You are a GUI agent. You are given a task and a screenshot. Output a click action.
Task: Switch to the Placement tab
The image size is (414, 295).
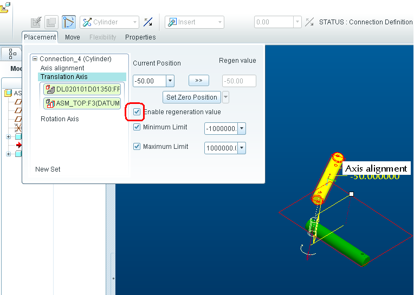(40, 37)
